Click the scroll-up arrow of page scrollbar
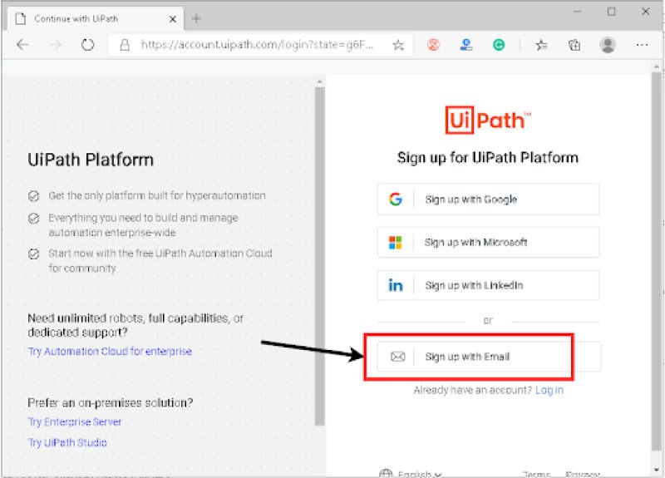 pyautogui.click(x=657, y=67)
